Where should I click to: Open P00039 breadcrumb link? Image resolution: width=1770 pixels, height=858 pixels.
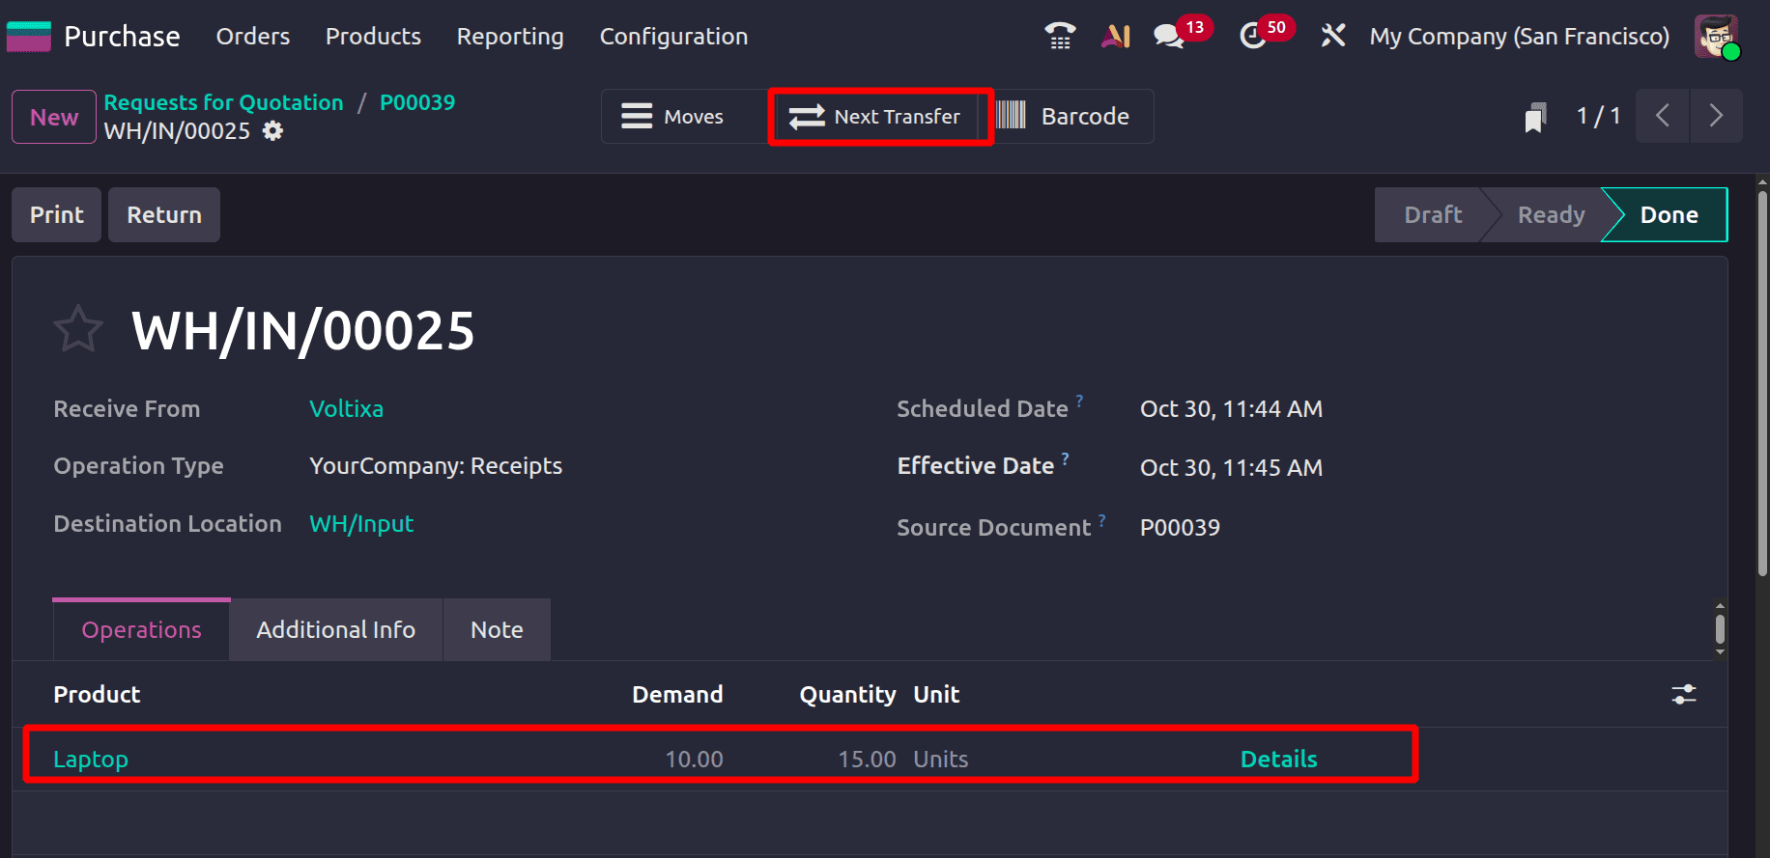pos(417,102)
